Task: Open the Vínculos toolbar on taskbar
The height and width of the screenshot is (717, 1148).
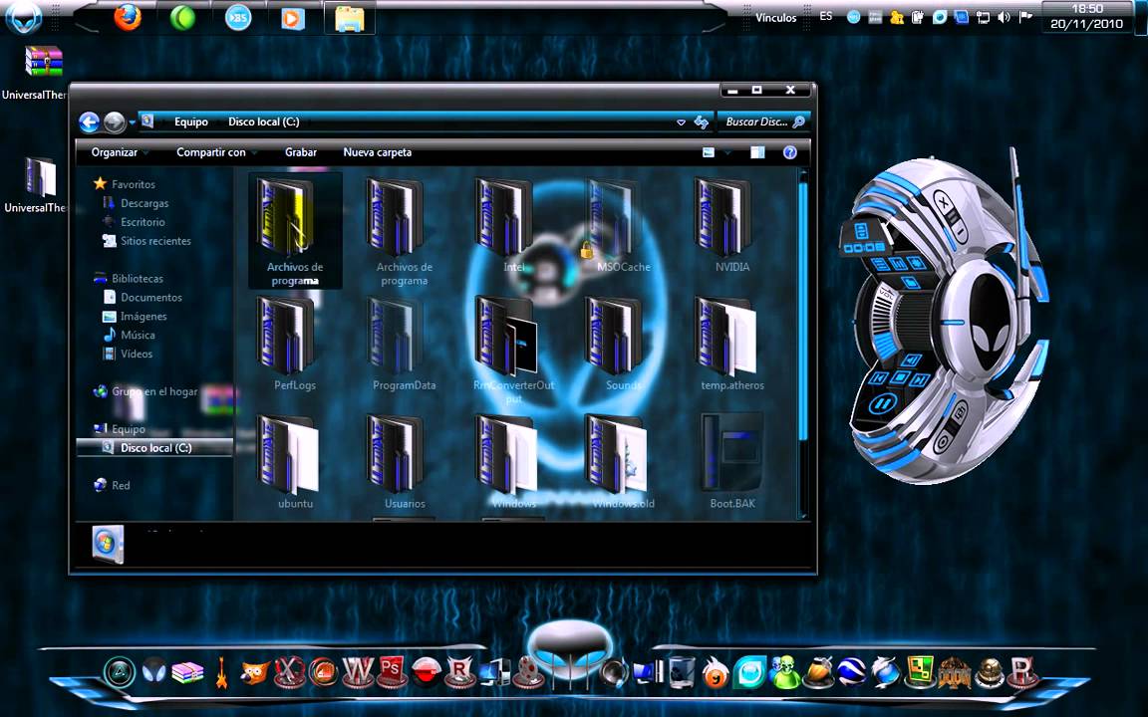Action: [776, 18]
